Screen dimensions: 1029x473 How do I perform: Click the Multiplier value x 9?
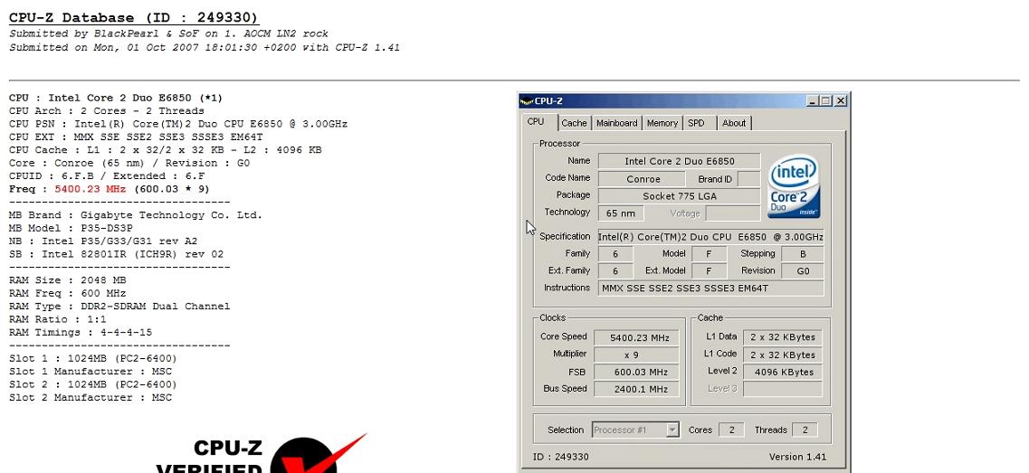tap(636, 355)
